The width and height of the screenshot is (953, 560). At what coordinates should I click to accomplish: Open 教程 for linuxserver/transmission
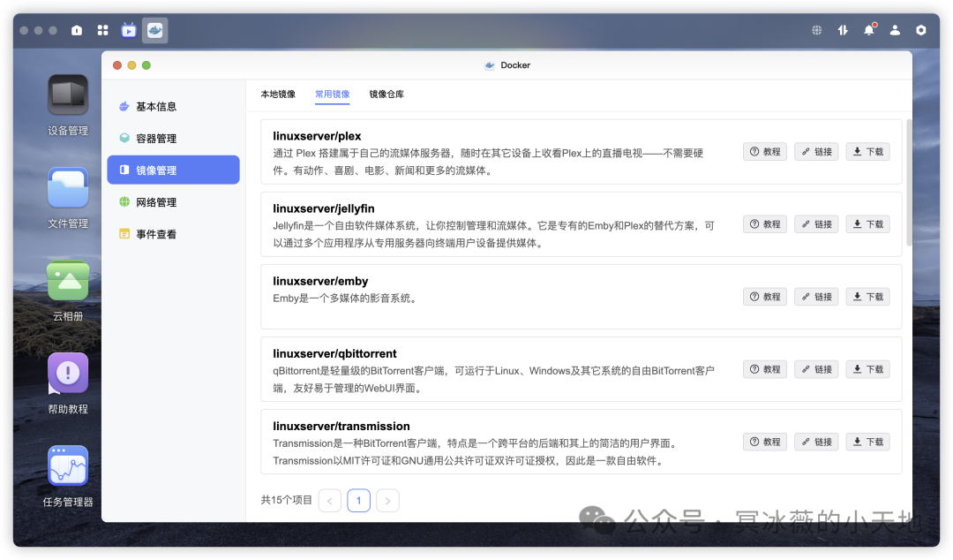point(765,442)
